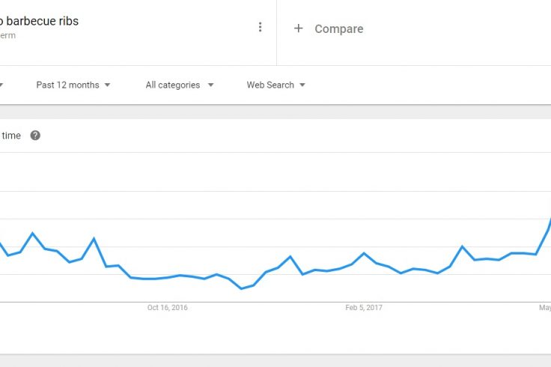Click the arrow next to Web Search
The image size is (551, 367).
[x=302, y=85]
